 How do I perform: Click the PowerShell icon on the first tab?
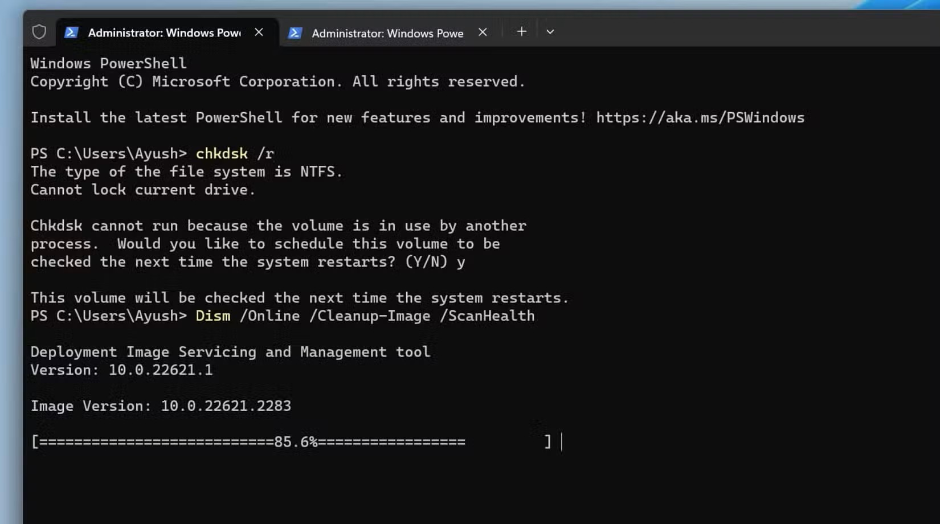[x=71, y=32]
